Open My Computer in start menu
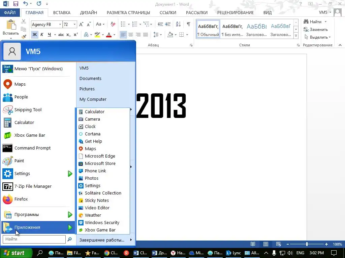Viewport: 345px width, 258px height. pos(93,99)
